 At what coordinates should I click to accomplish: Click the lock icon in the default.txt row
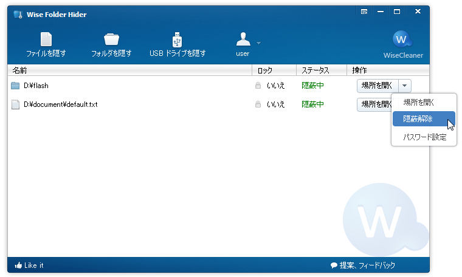click(258, 104)
